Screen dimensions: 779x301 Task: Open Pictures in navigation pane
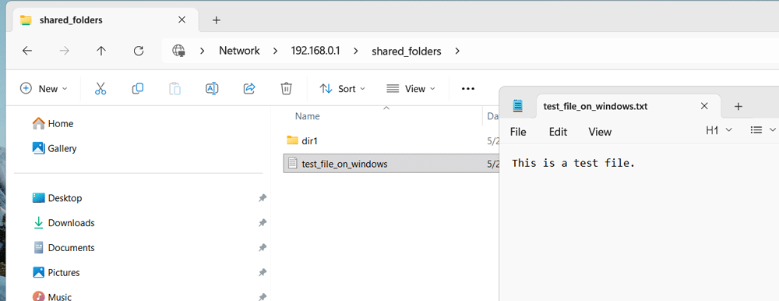(x=56, y=273)
